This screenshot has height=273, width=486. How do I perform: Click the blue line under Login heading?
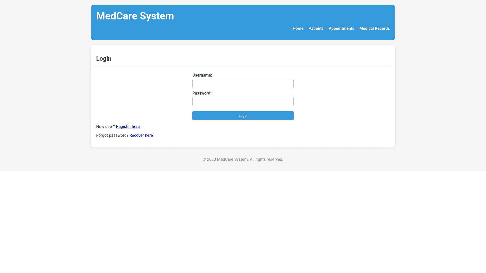(243, 65)
